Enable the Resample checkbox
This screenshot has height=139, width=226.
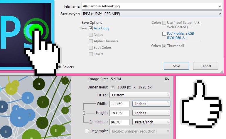click(x=87, y=131)
